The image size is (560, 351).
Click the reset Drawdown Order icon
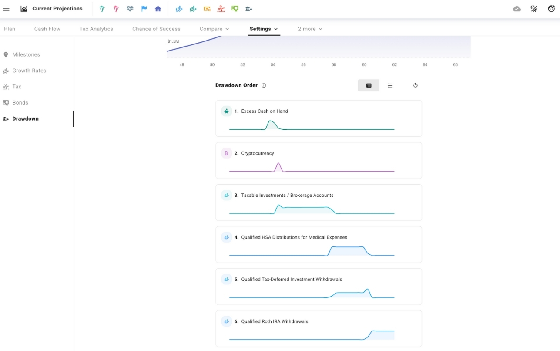pos(416,85)
